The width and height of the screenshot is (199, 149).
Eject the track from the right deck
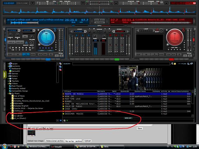point(179,55)
